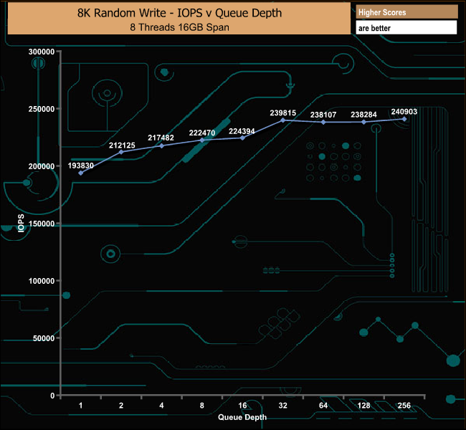The height and width of the screenshot is (430, 466).
Task: Select the final marker at queue depth 256
Action: pos(404,119)
